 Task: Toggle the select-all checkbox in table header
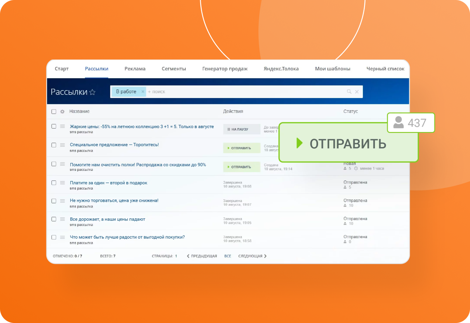pyautogui.click(x=54, y=112)
